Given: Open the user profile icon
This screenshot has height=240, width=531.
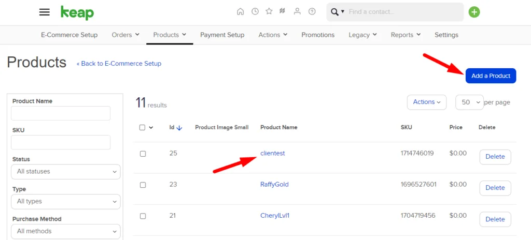Looking at the screenshot, I should (297, 11).
